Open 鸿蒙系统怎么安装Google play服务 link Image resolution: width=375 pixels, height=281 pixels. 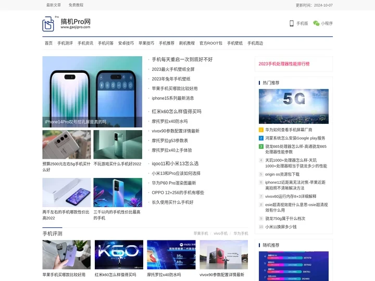tap(295, 138)
